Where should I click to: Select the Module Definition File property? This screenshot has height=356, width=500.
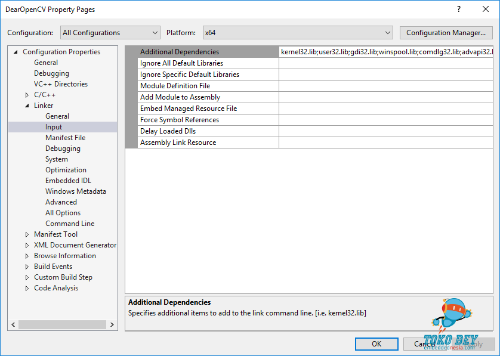(208, 86)
